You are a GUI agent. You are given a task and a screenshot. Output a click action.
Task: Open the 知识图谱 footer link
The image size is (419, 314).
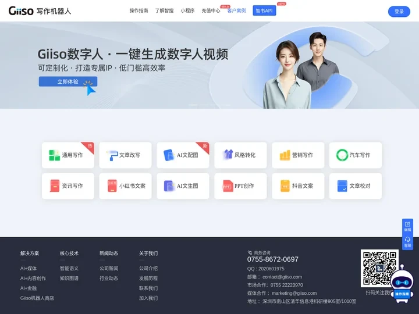69,278
